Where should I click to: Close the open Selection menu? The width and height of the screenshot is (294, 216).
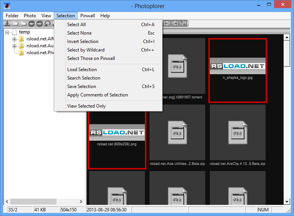(66, 16)
